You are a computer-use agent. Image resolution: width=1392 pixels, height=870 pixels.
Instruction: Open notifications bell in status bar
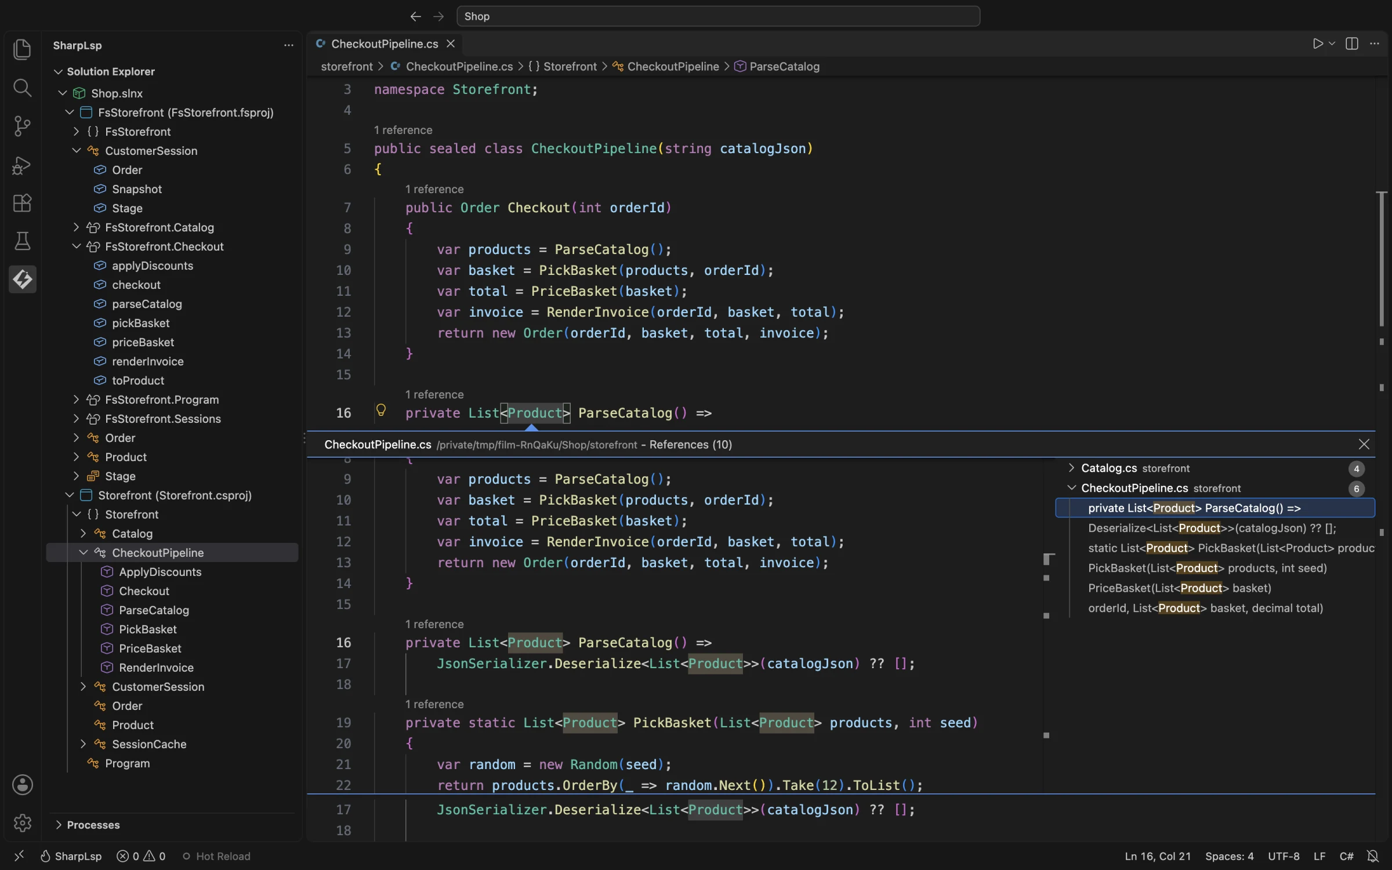click(x=1373, y=856)
